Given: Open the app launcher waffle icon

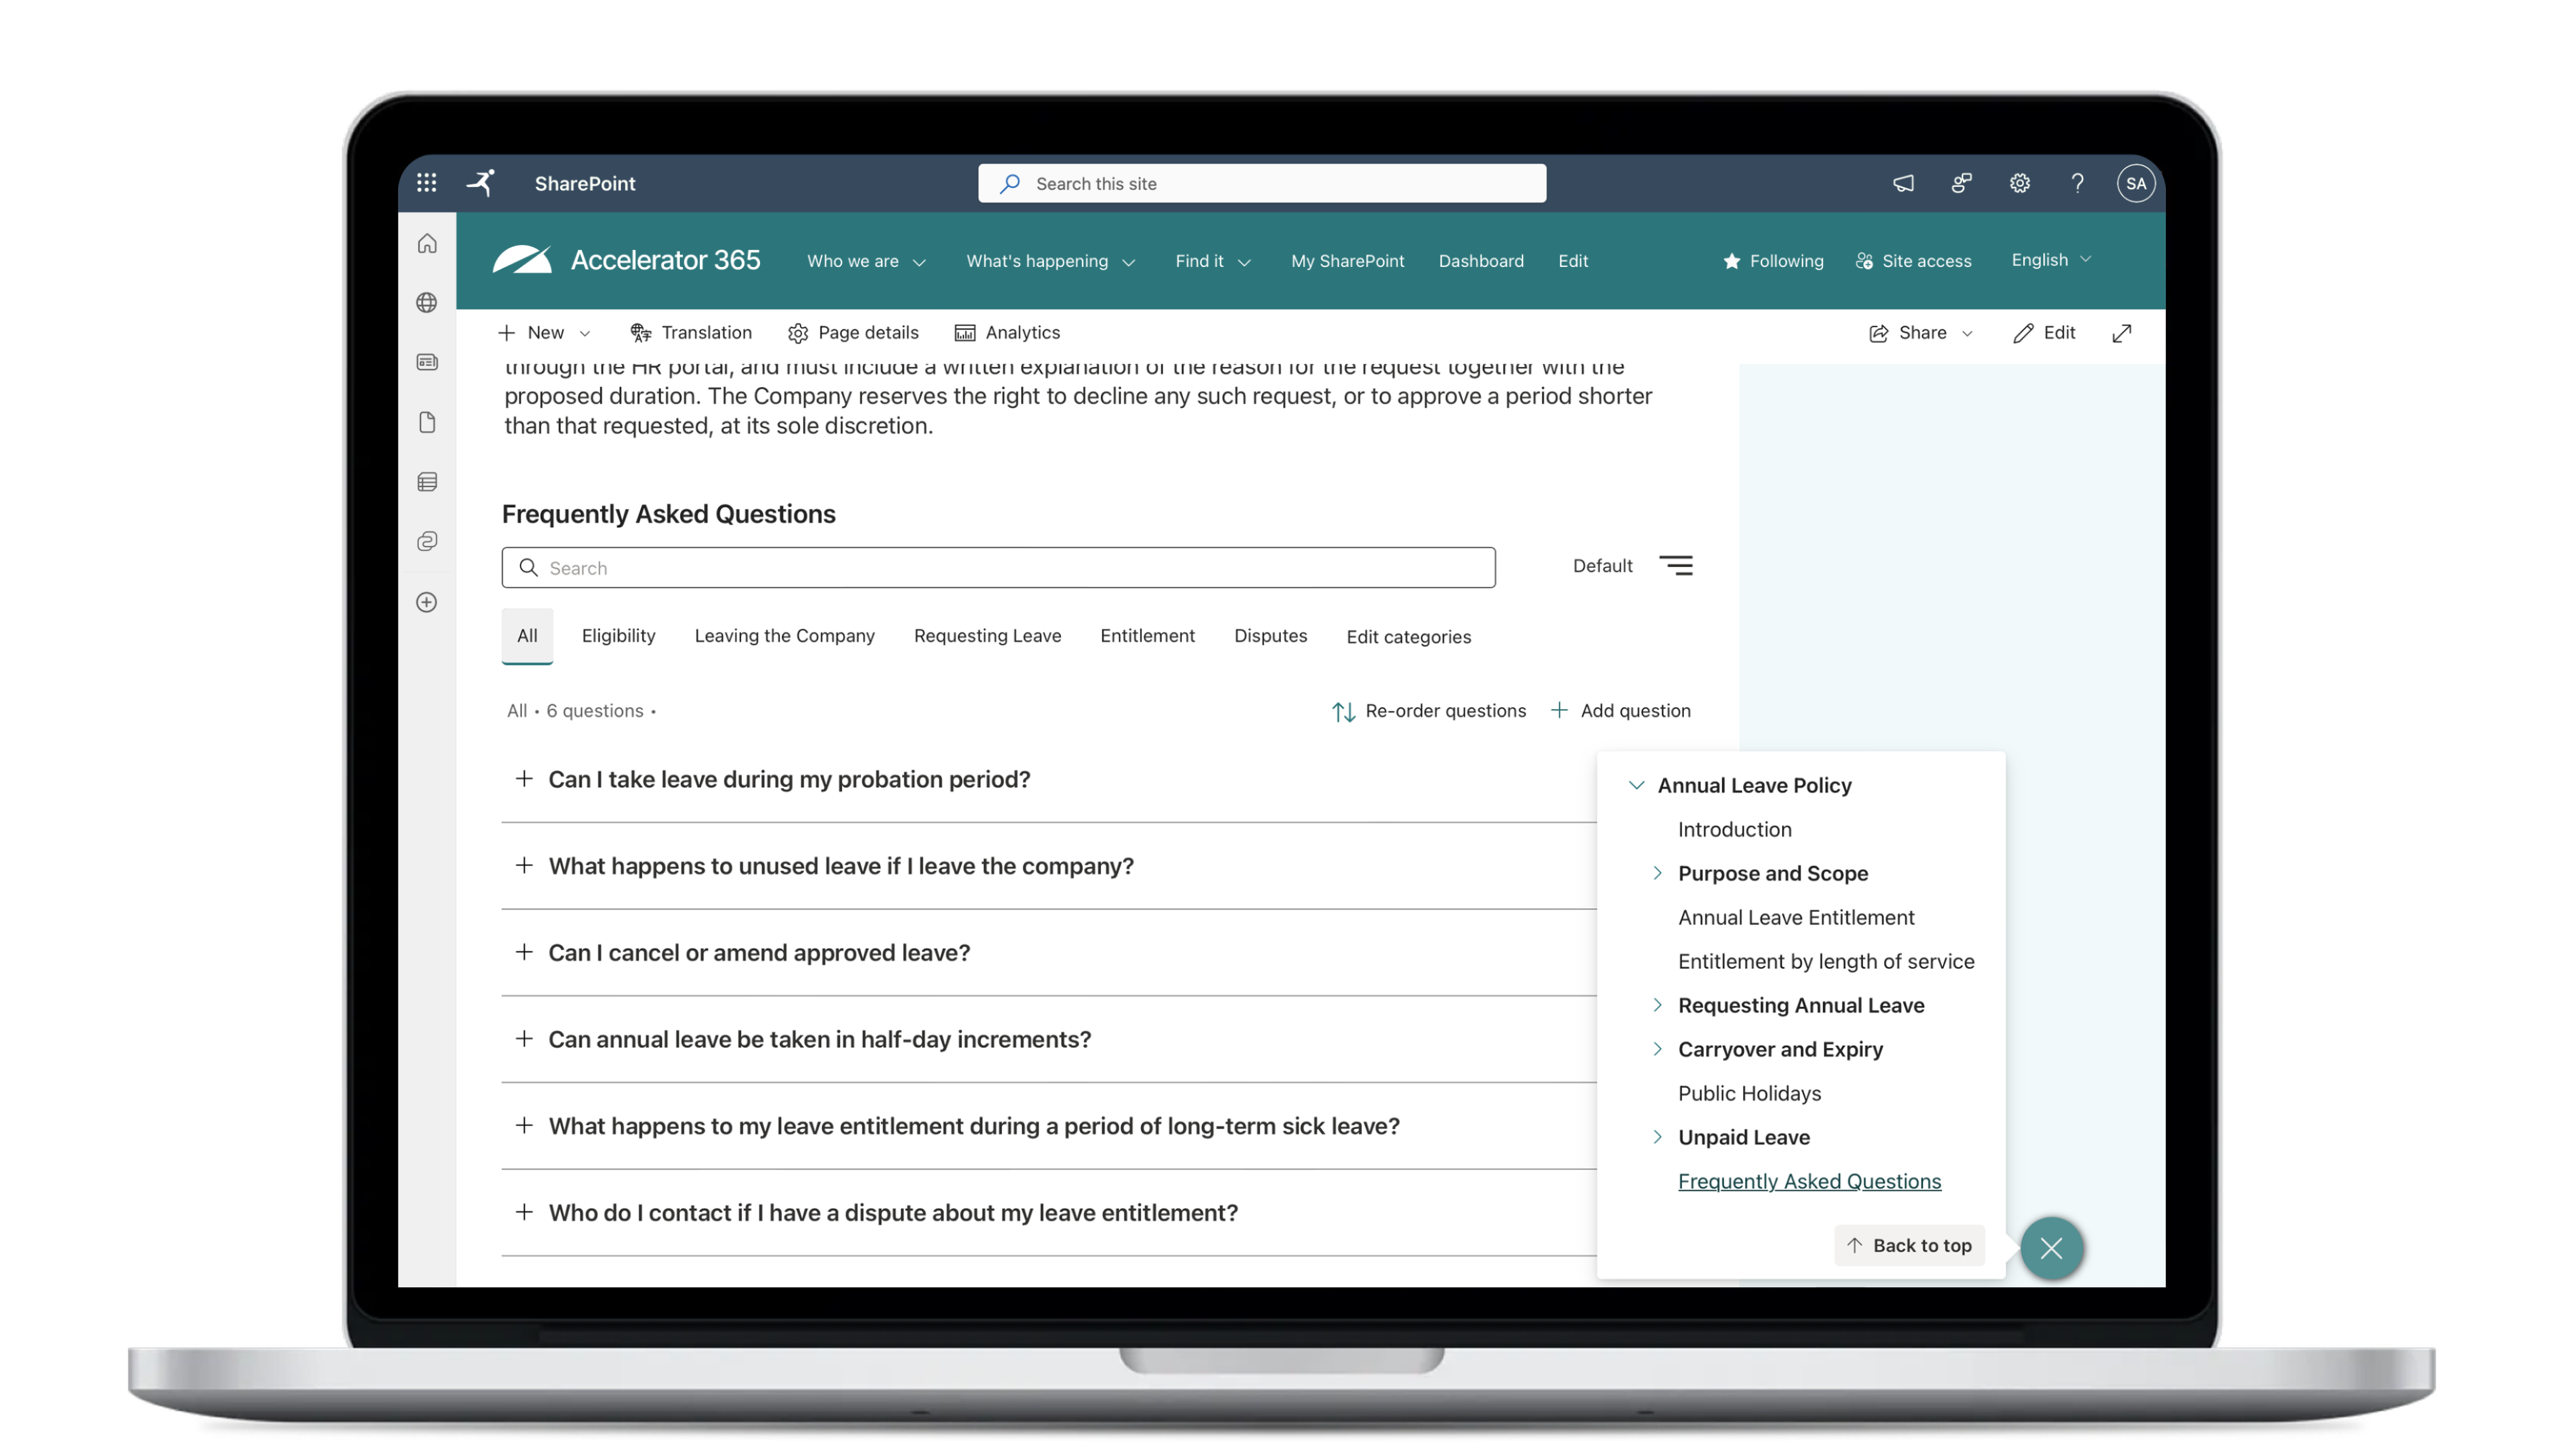Looking at the screenshot, I should [426, 183].
